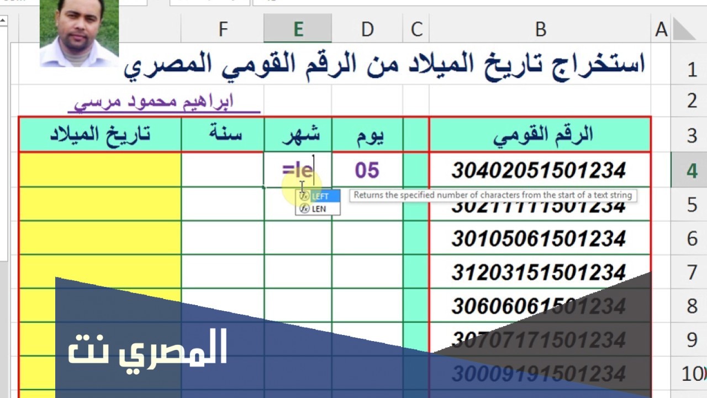This screenshot has width=707, height=398.
Task: Select column F header
Action: coord(223,29)
